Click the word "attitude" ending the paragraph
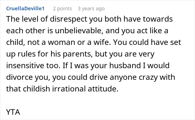Viewport: 195px width, 120px height. pyautogui.click(x=103, y=89)
